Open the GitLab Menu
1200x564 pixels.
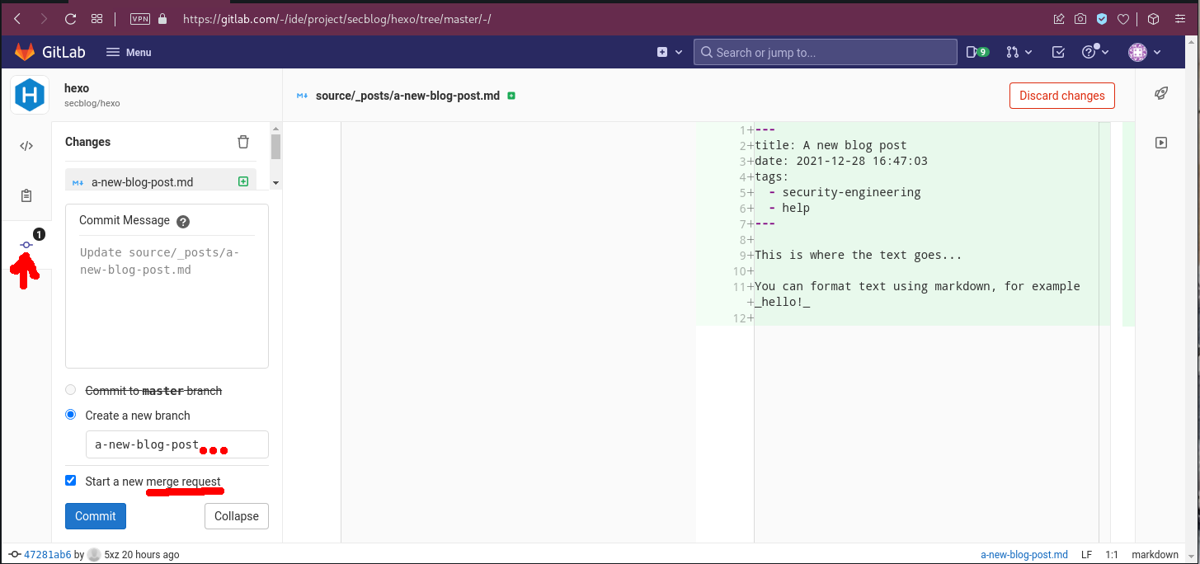coord(129,52)
